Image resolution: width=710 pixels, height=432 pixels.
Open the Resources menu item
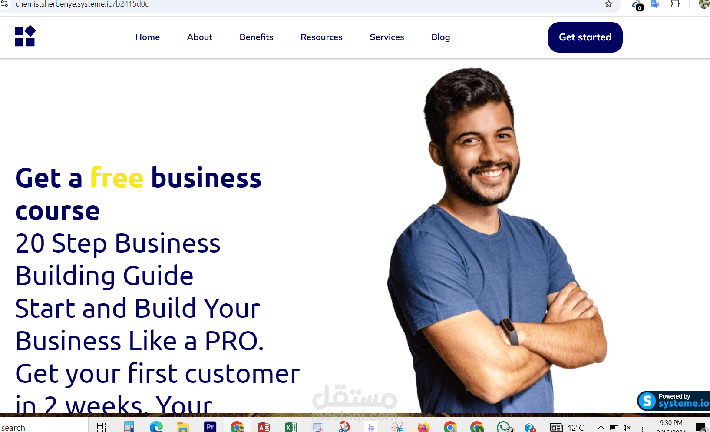(321, 37)
